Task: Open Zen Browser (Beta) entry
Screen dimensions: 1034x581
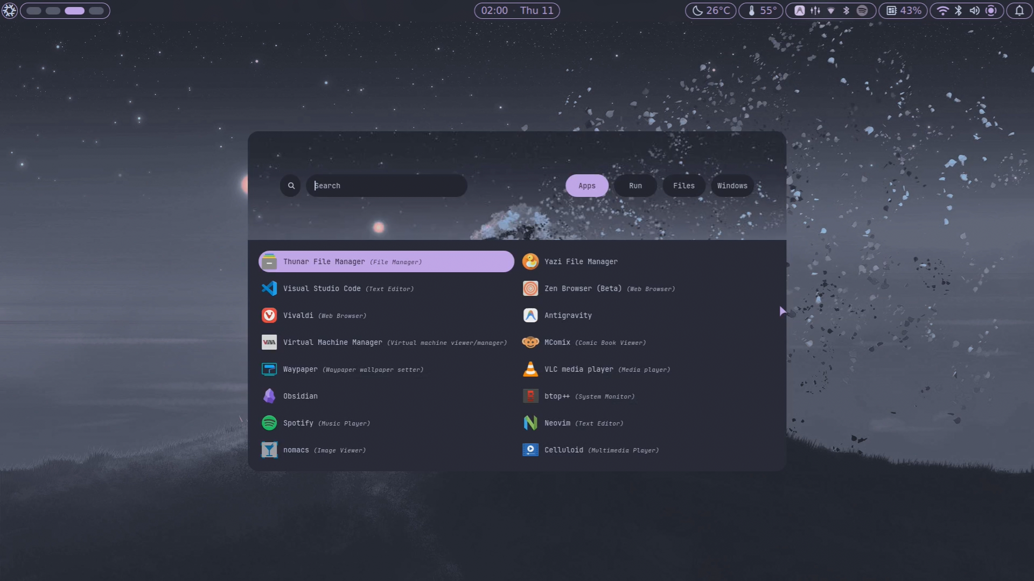Action: click(647, 288)
